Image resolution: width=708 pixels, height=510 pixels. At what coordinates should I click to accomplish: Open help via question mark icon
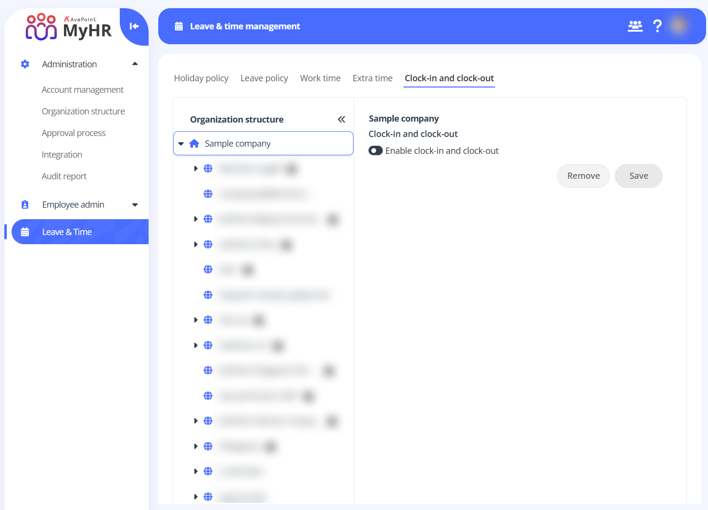click(657, 26)
